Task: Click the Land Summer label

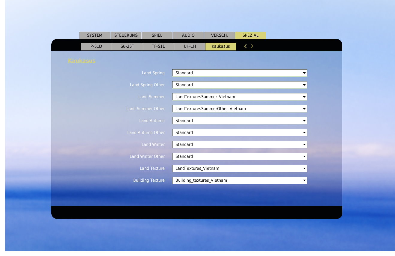Action: [152, 97]
